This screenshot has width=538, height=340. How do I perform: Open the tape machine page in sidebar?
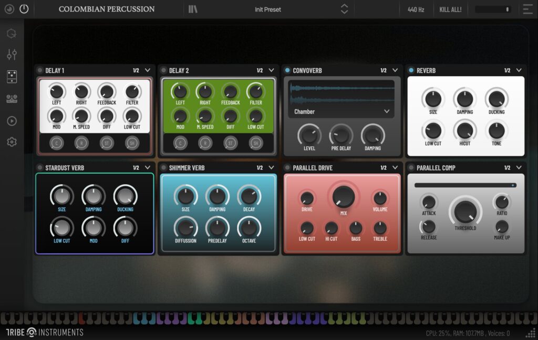pos(12,99)
